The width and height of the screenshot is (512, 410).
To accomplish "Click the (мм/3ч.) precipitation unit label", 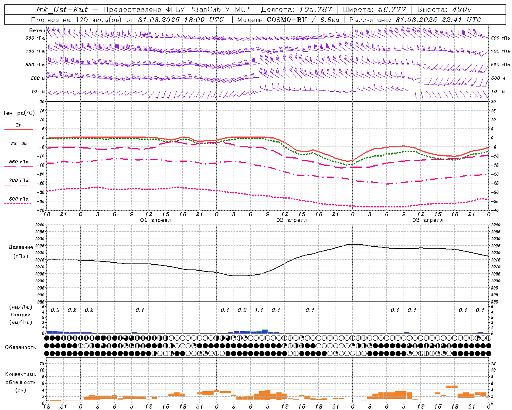I will [20, 307].
